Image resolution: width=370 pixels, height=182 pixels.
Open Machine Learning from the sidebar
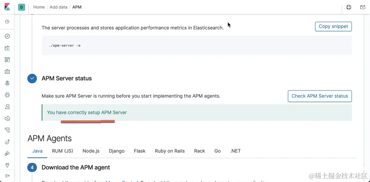7,95
